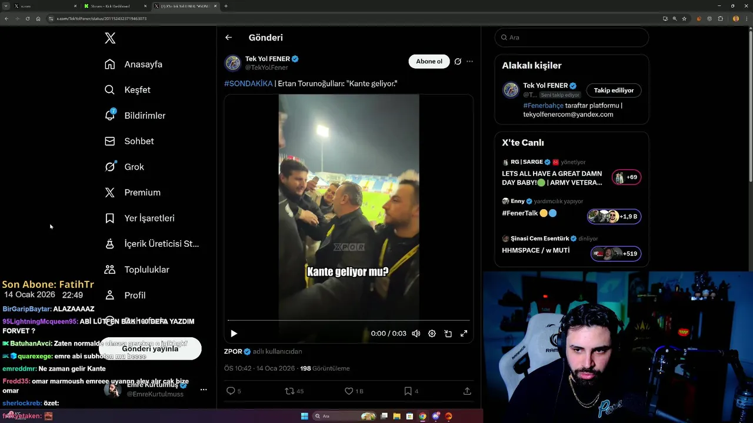Screen dimensions: 753x423
Task: Mute the video with the speaker icon
Action: coord(416,334)
